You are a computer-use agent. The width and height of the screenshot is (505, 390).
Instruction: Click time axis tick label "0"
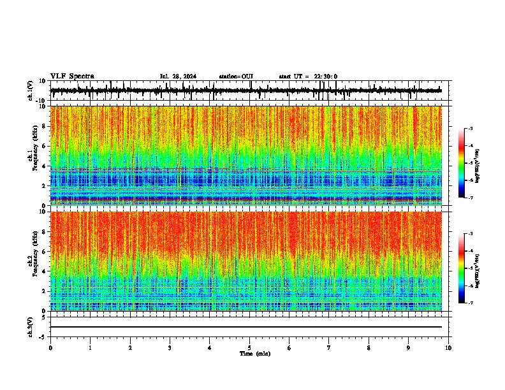(50, 348)
